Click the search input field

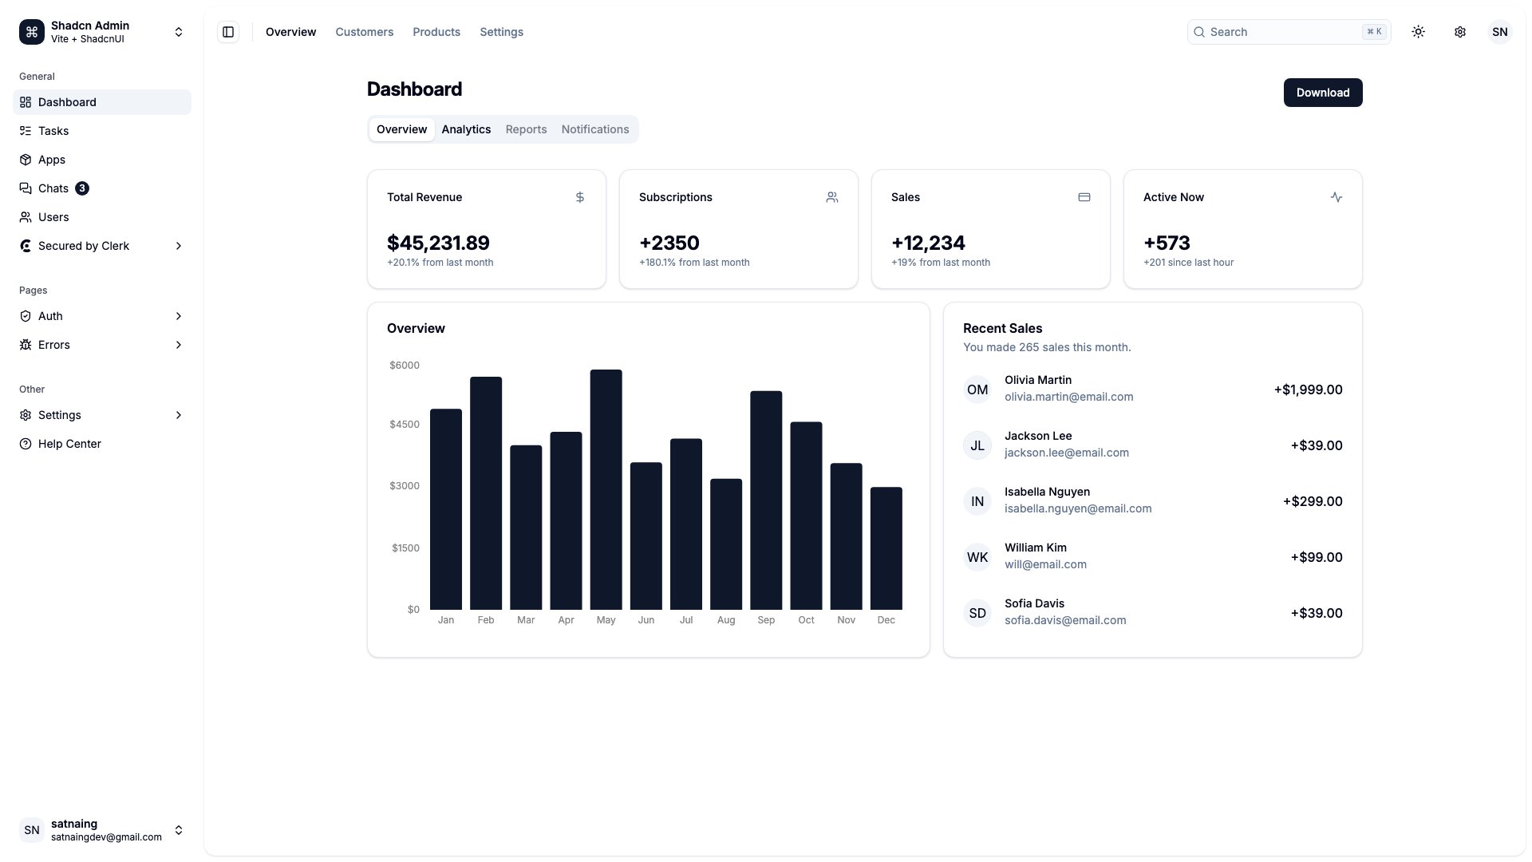coord(1277,32)
